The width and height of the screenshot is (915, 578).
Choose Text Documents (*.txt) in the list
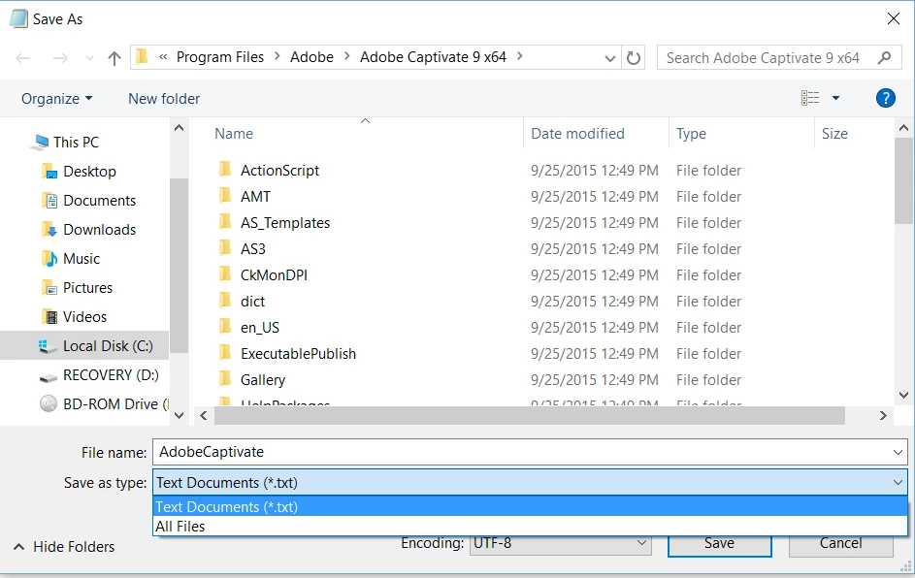click(x=530, y=506)
